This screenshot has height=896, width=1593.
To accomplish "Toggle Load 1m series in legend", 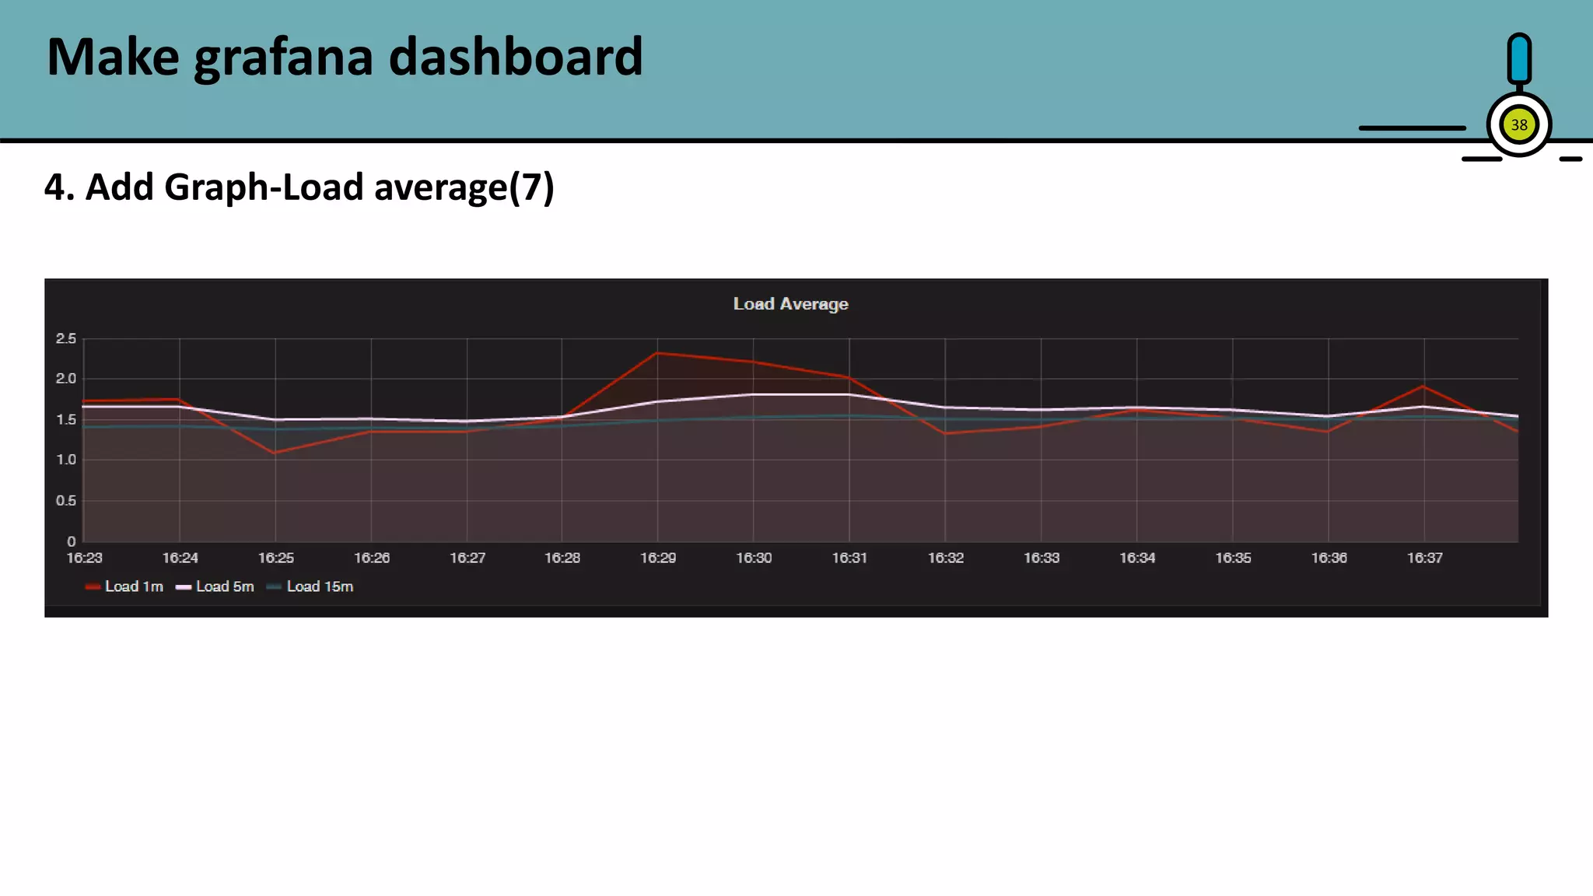I will click(134, 586).
